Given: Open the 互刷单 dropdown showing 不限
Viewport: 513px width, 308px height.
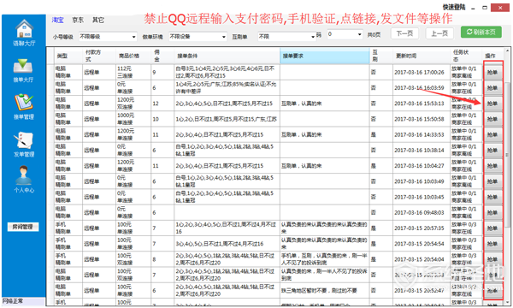Looking at the screenshot, I should pyautogui.click(x=286, y=36).
